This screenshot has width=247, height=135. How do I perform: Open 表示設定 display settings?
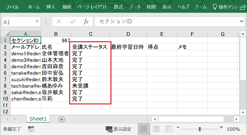pos(118,129)
